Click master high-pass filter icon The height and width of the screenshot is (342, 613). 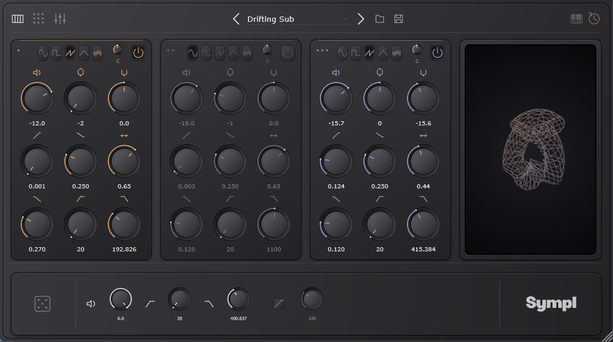tap(150, 304)
